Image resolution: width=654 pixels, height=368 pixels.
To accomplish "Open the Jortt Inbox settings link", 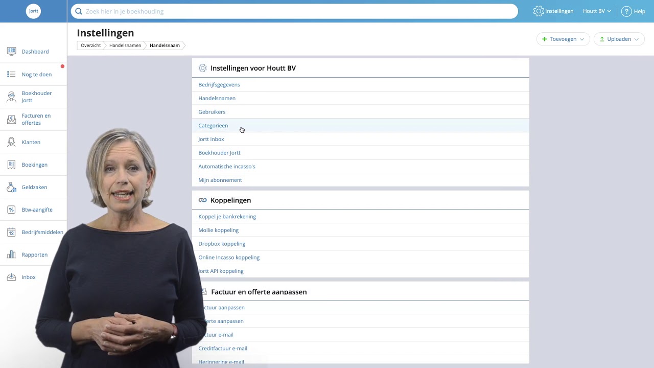I will pyautogui.click(x=211, y=139).
